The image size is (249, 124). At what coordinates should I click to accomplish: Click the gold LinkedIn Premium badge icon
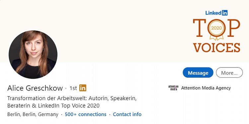point(83,88)
